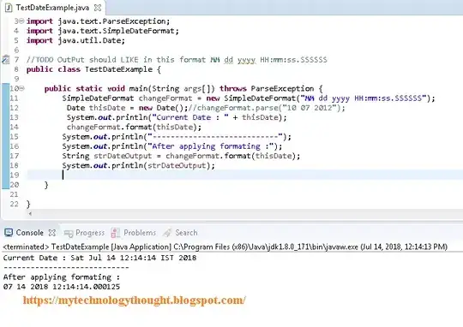463x327 pixels.
Task: Click the Console monitor icon
Action: click(x=9, y=233)
